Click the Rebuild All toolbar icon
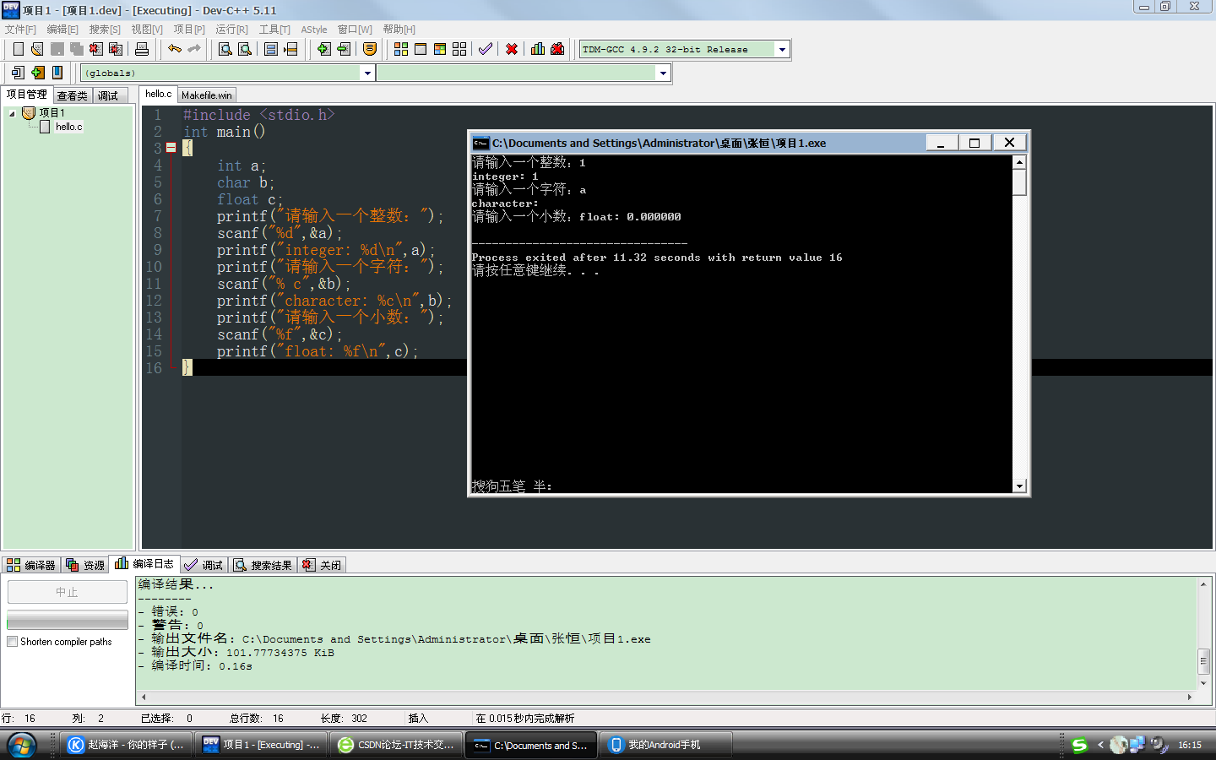 click(459, 49)
